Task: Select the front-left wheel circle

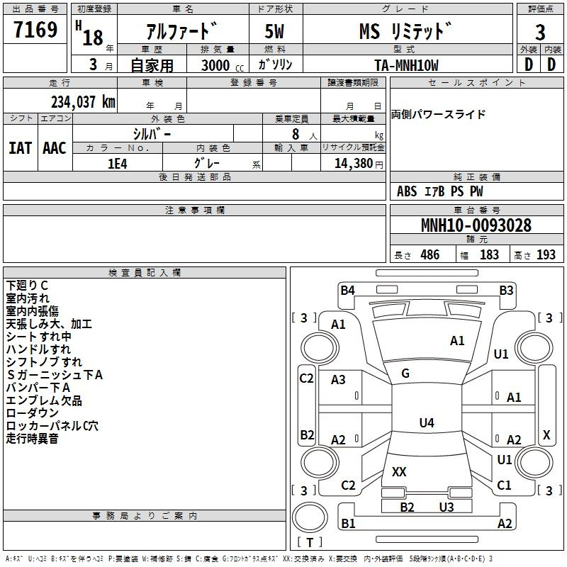Action: [320, 348]
